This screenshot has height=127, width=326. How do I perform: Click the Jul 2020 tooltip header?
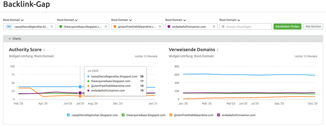coord(92,71)
